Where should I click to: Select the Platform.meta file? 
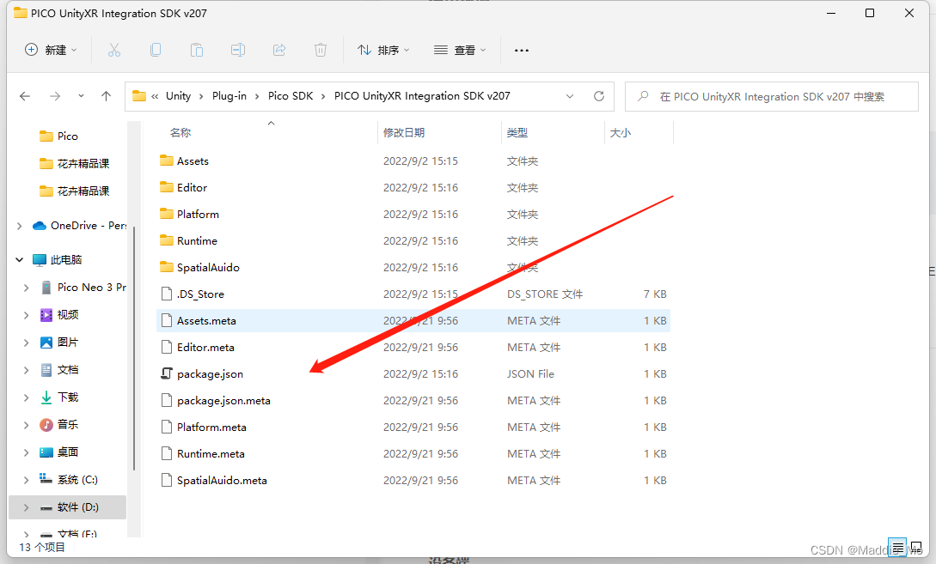413,427
